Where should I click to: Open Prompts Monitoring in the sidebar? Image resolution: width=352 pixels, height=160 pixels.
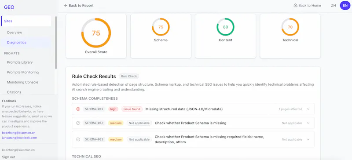23,72
